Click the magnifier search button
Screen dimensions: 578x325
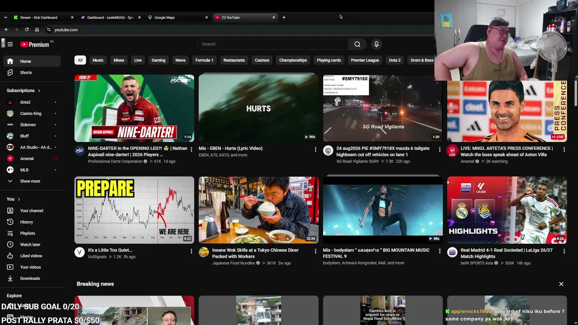[357, 44]
